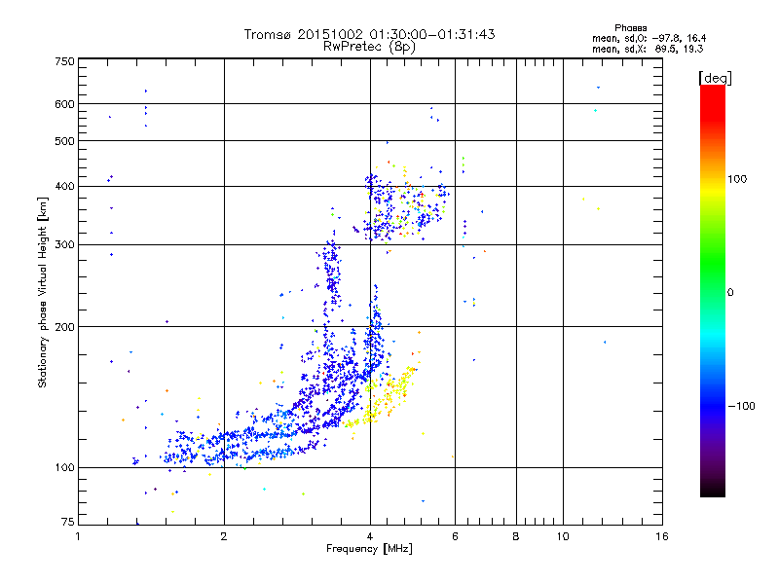Click the x-axis '10' tick label

[x=563, y=536]
